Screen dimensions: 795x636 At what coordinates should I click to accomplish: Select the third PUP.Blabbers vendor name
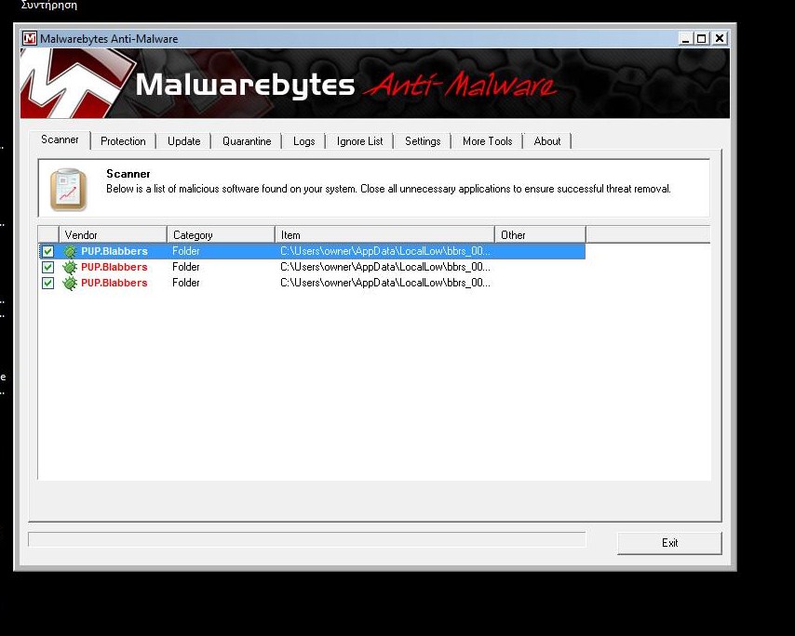tap(115, 283)
